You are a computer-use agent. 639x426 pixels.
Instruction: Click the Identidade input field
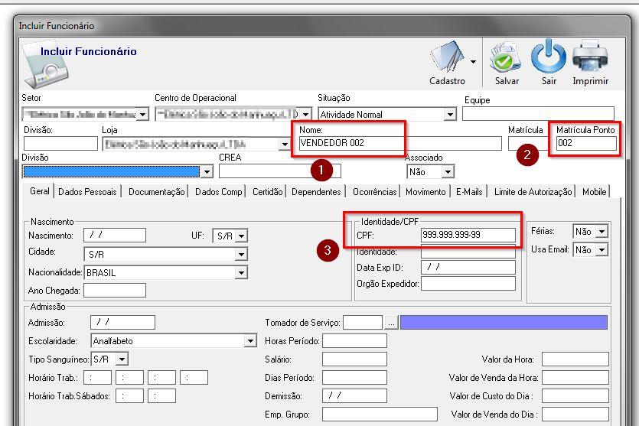tap(468, 252)
